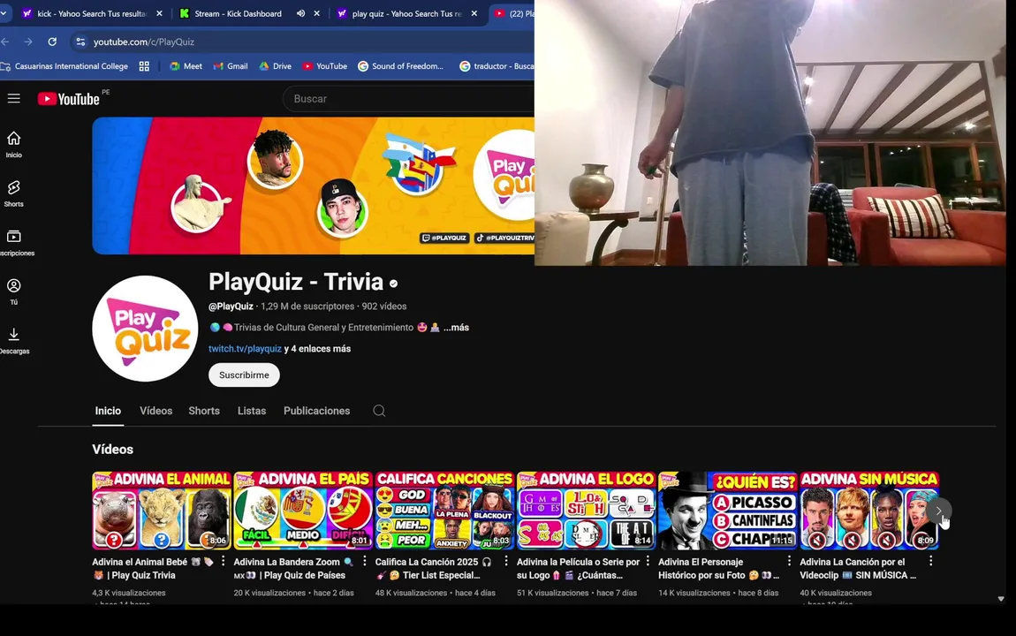Open the Meet bookmark
1016x636 pixels.
tap(186, 66)
